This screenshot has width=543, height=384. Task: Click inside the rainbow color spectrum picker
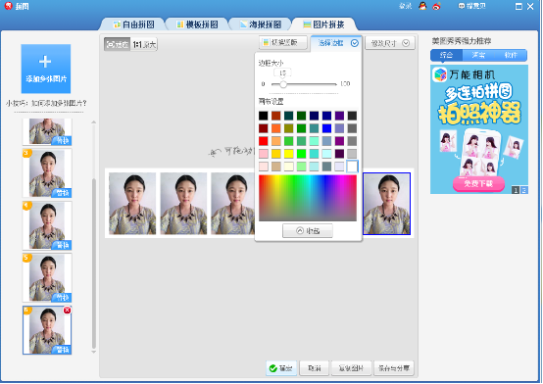(308, 198)
